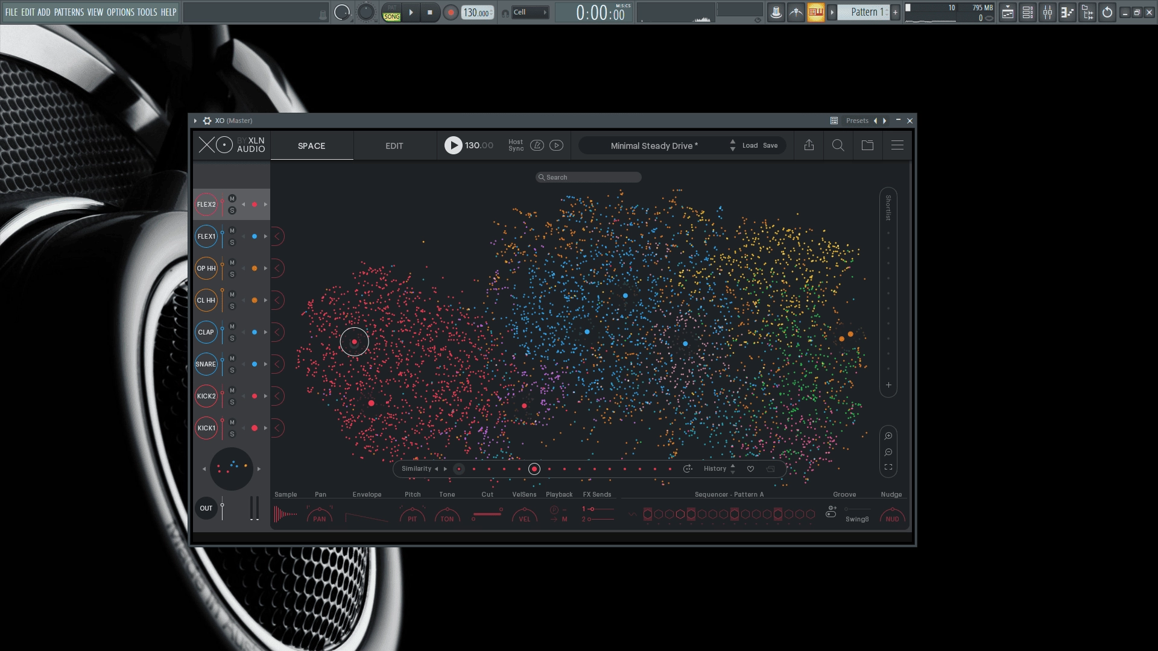The image size is (1158, 651).
Task: Open the OPTIONS menu
Action: pyautogui.click(x=121, y=12)
